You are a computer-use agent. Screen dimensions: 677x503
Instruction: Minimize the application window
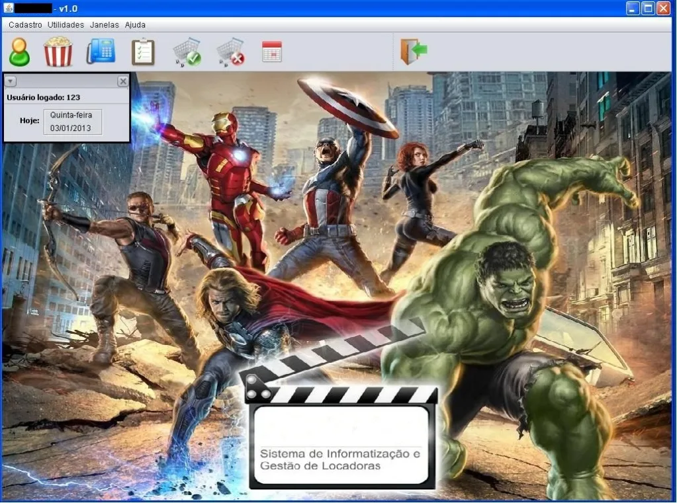(x=633, y=8)
